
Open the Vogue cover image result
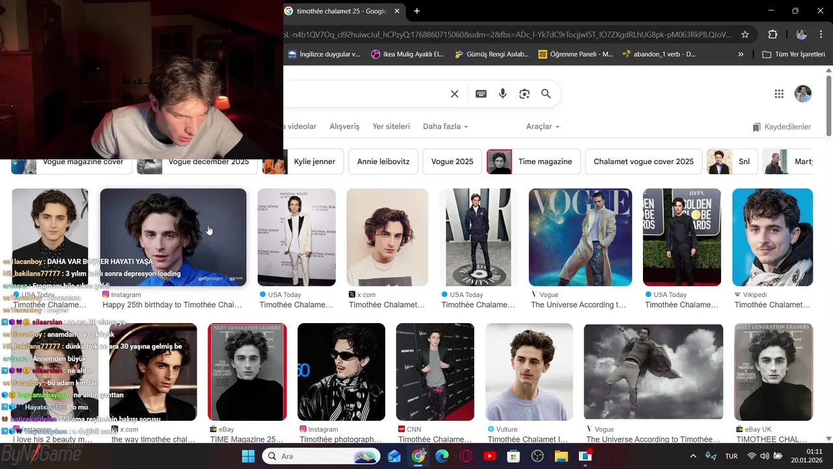[580, 237]
